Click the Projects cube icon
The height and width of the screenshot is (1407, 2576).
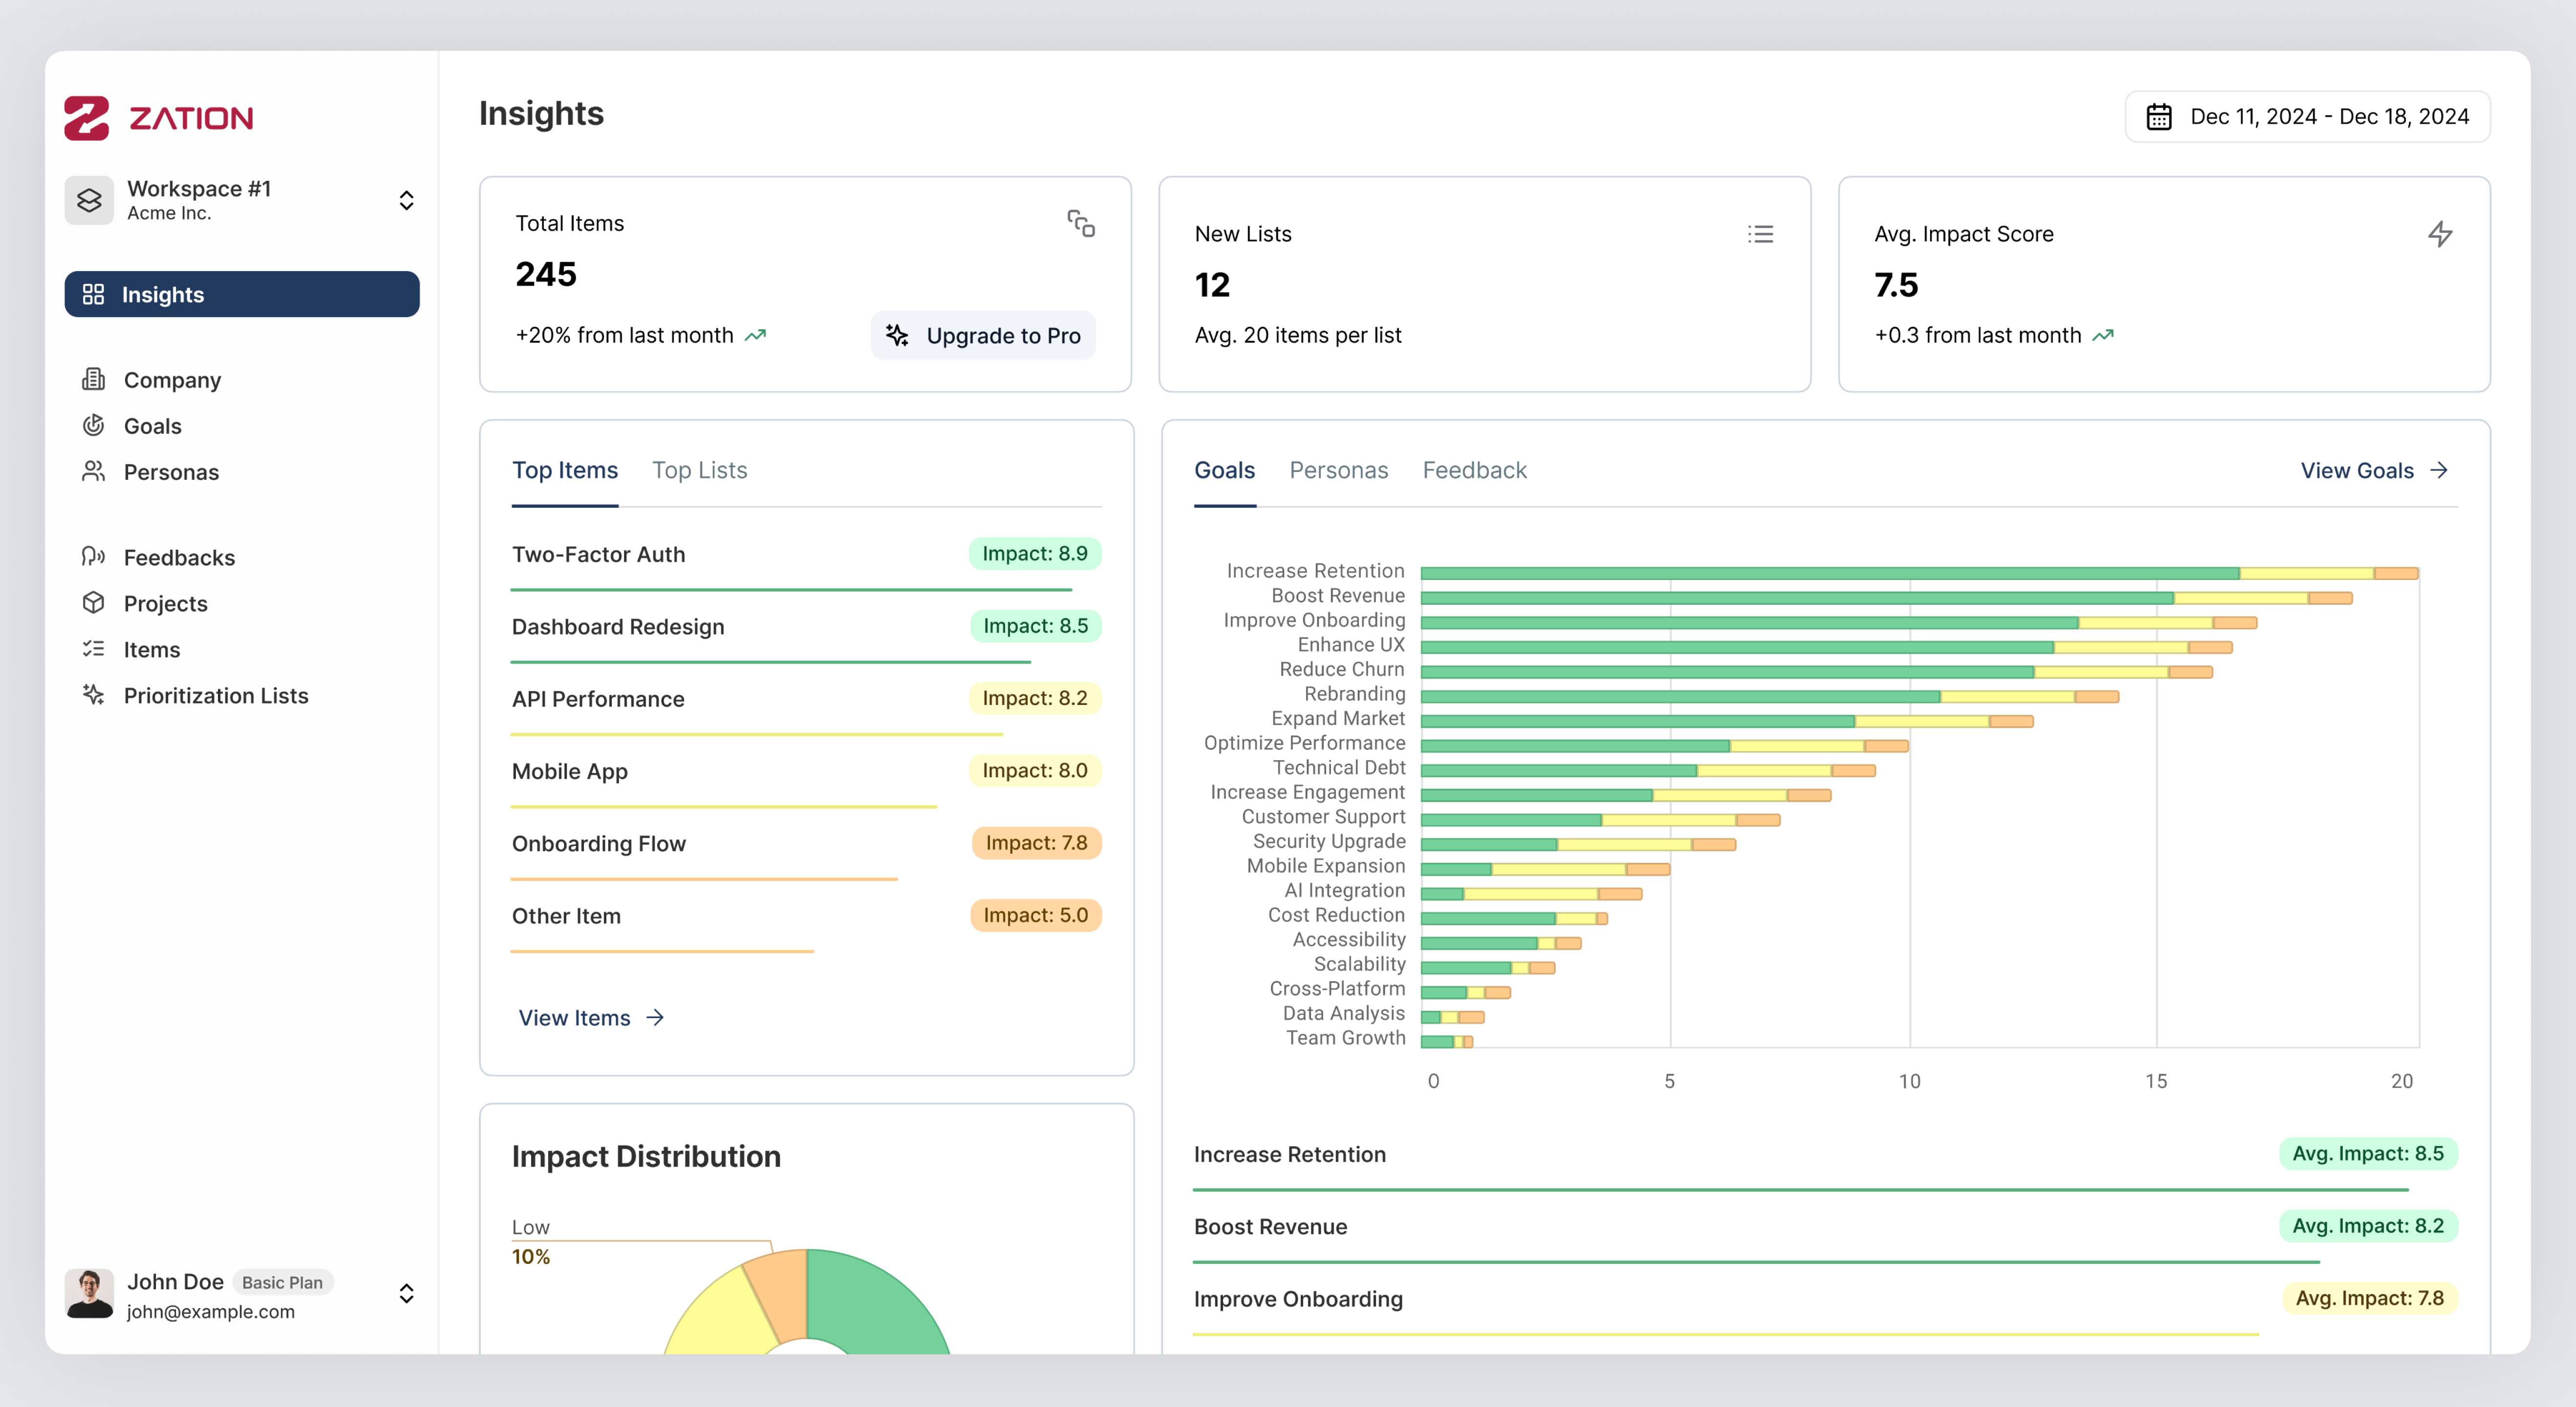coord(93,603)
